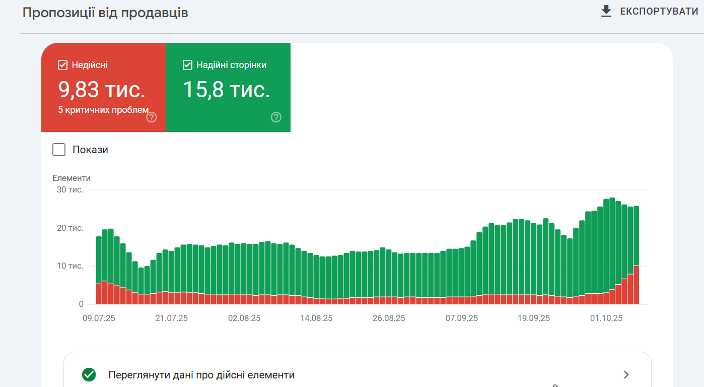Click the 01.10.25 date label
The width and height of the screenshot is (704, 387).
click(x=606, y=318)
